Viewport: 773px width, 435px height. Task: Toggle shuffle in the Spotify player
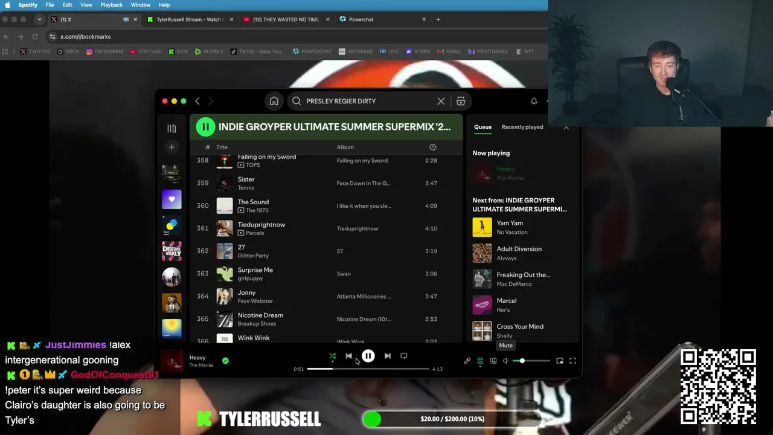click(x=332, y=356)
